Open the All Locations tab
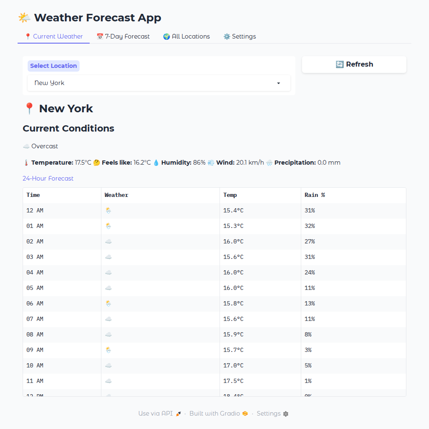Image resolution: width=429 pixels, height=429 pixels. [x=186, y=36]
